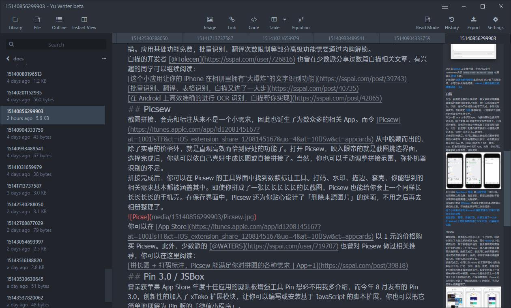The width and height of the screenshot is (511, 308).
Task: Export the current document
Action: click(474, 23)
